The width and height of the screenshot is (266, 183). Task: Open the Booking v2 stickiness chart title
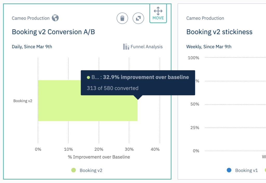click(219, 32)
